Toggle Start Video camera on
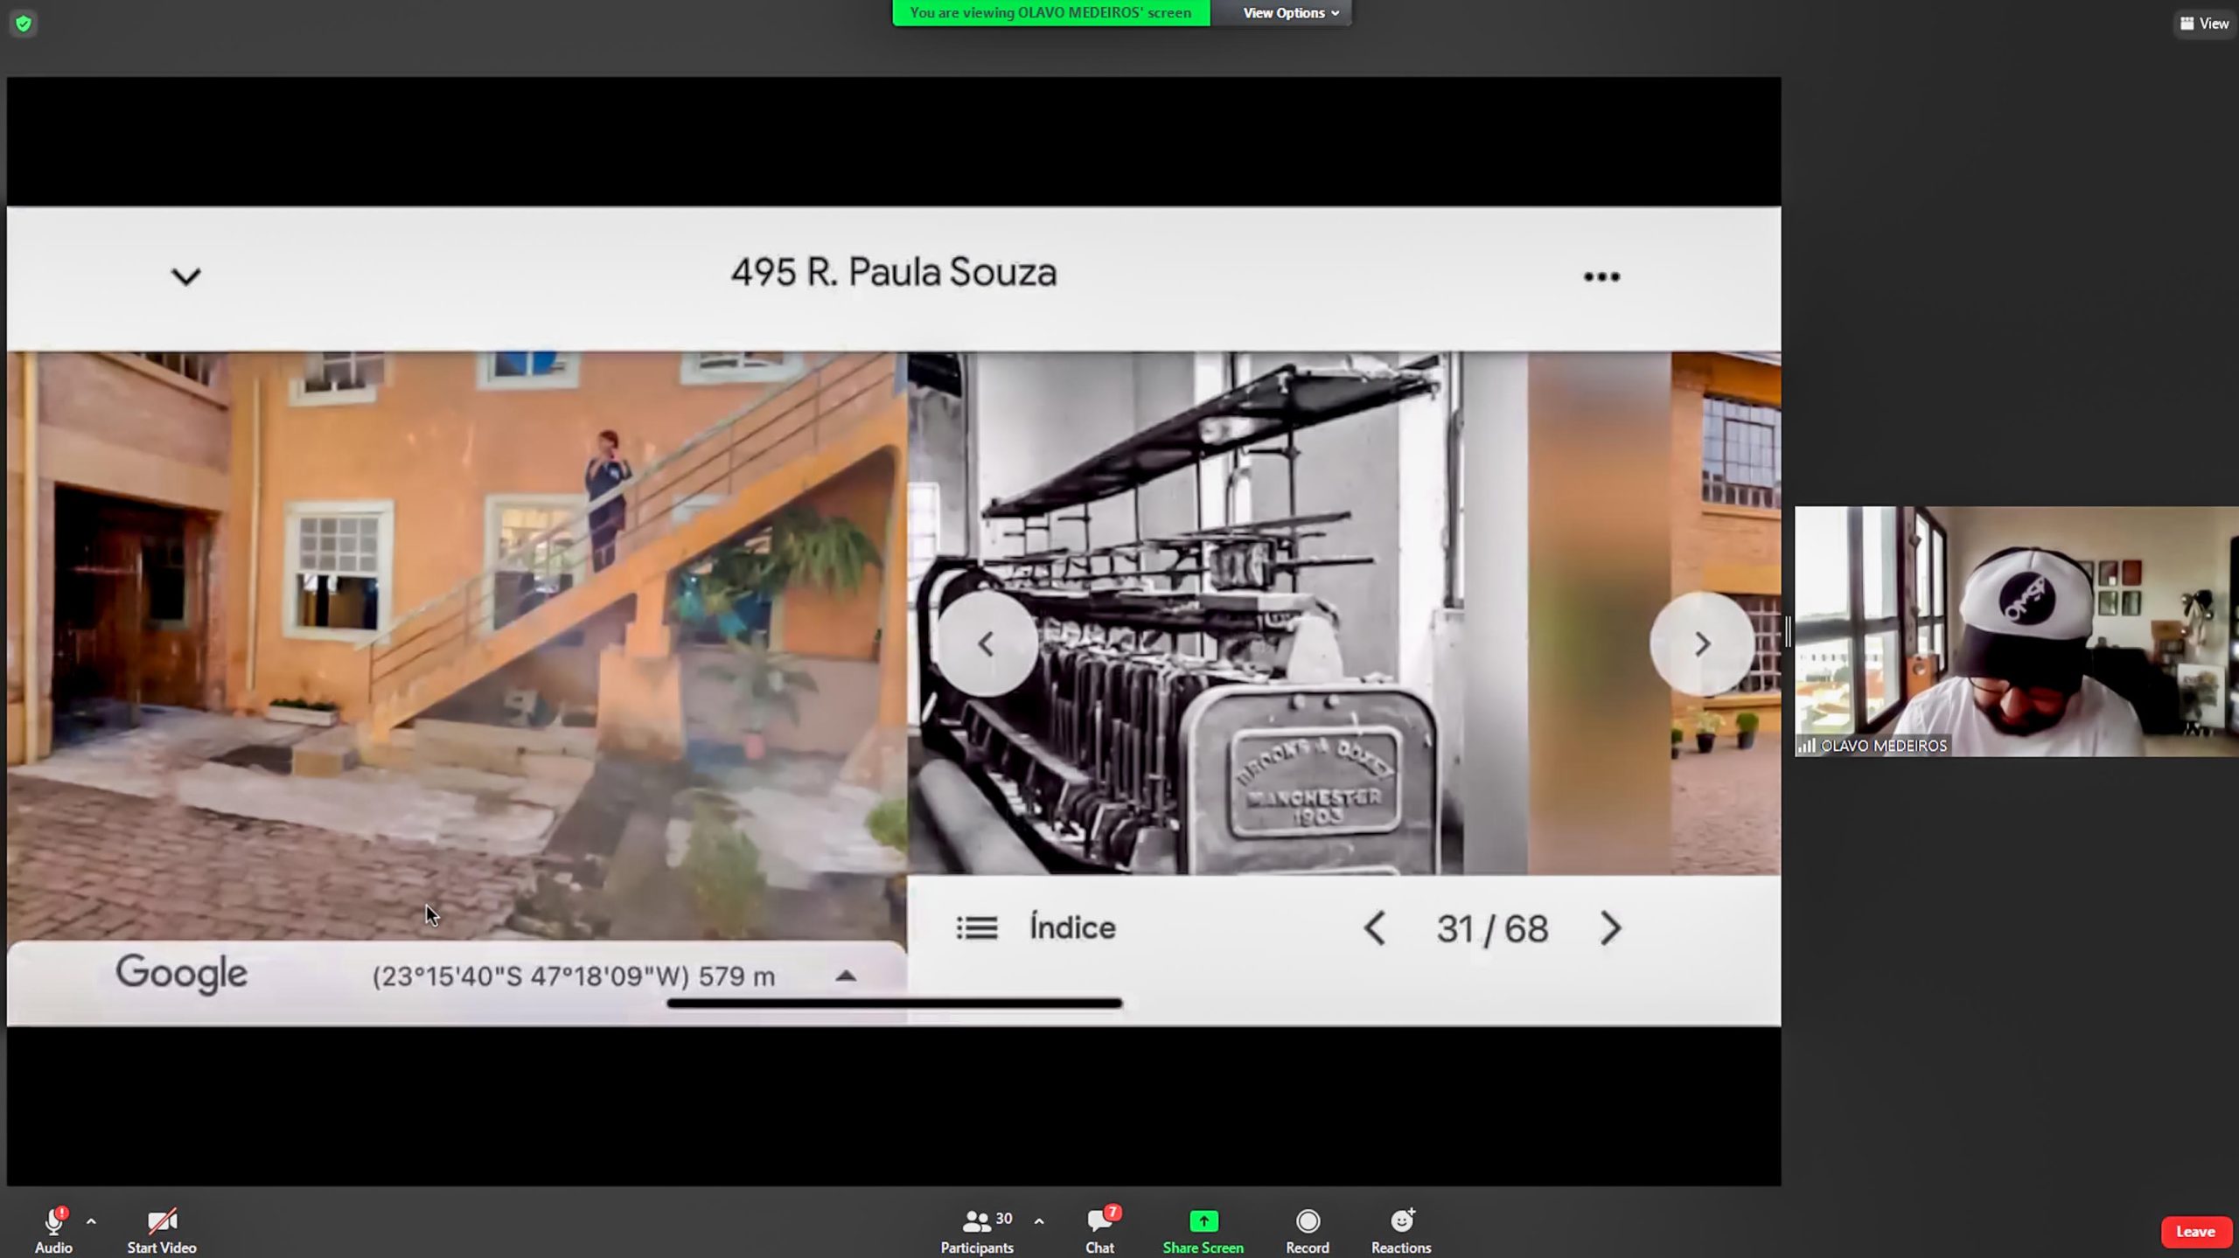Viewport: 2239px width, 1258px height. point(162,1221)
